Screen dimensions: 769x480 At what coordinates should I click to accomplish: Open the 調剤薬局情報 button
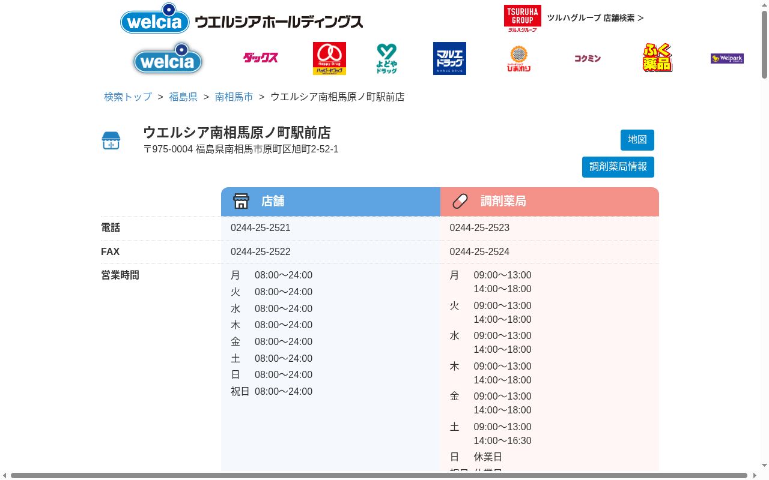click(618, 167)
